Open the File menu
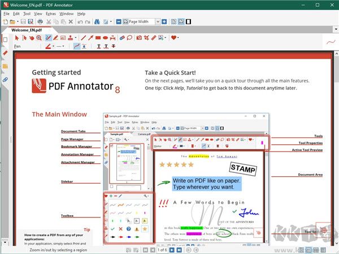Viewport: 339px width, 254px height. pyautogui.click(x=6, y=14)
